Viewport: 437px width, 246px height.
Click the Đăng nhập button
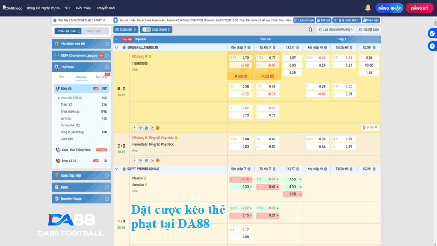pyautogui.click(x=390, y=8)
